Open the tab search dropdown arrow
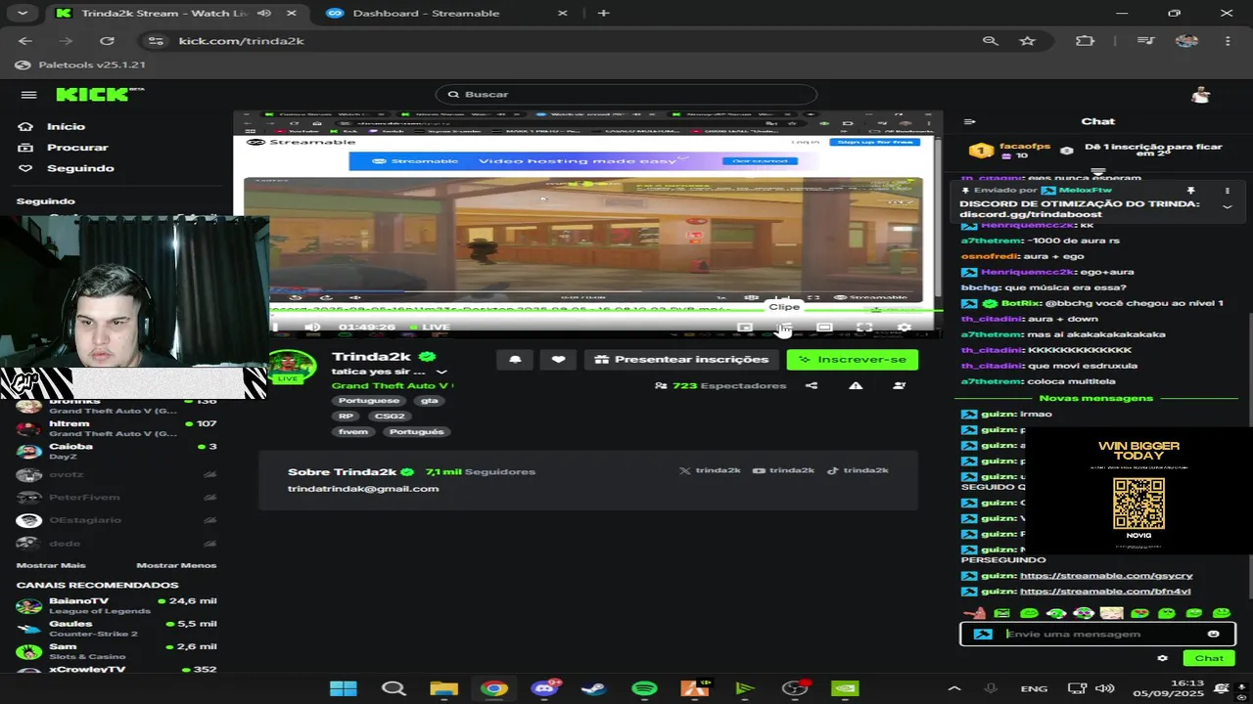Viewport: 1253px width, 704px height. [22, 13]
